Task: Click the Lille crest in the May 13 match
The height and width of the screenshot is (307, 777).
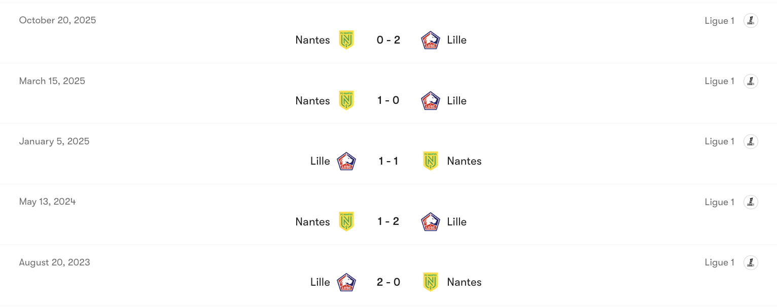Action: [430, 221]
